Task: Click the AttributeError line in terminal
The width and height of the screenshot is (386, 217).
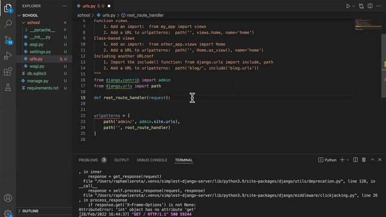Action: [x=138, y=209]
